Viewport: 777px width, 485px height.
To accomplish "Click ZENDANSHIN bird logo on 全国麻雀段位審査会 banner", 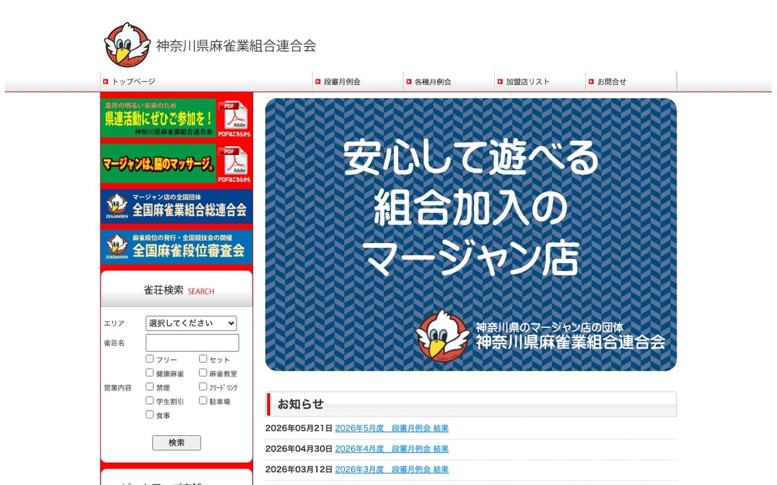I will 117,246.
